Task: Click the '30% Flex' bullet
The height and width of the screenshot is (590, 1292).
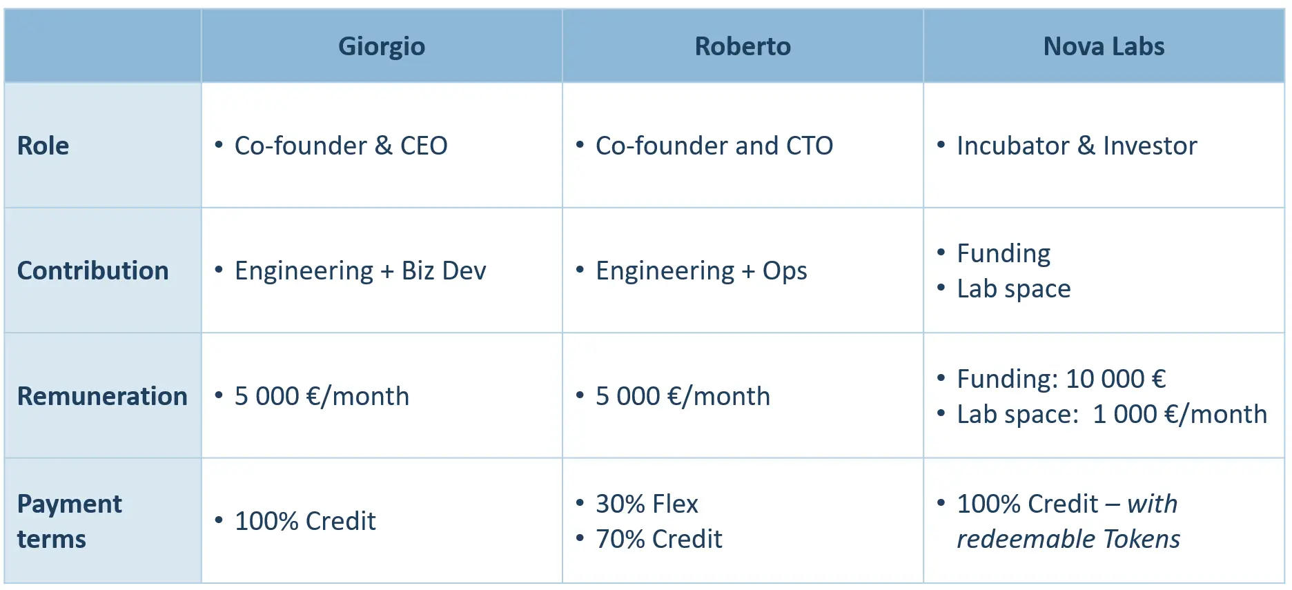Action: tap(647, 504)
